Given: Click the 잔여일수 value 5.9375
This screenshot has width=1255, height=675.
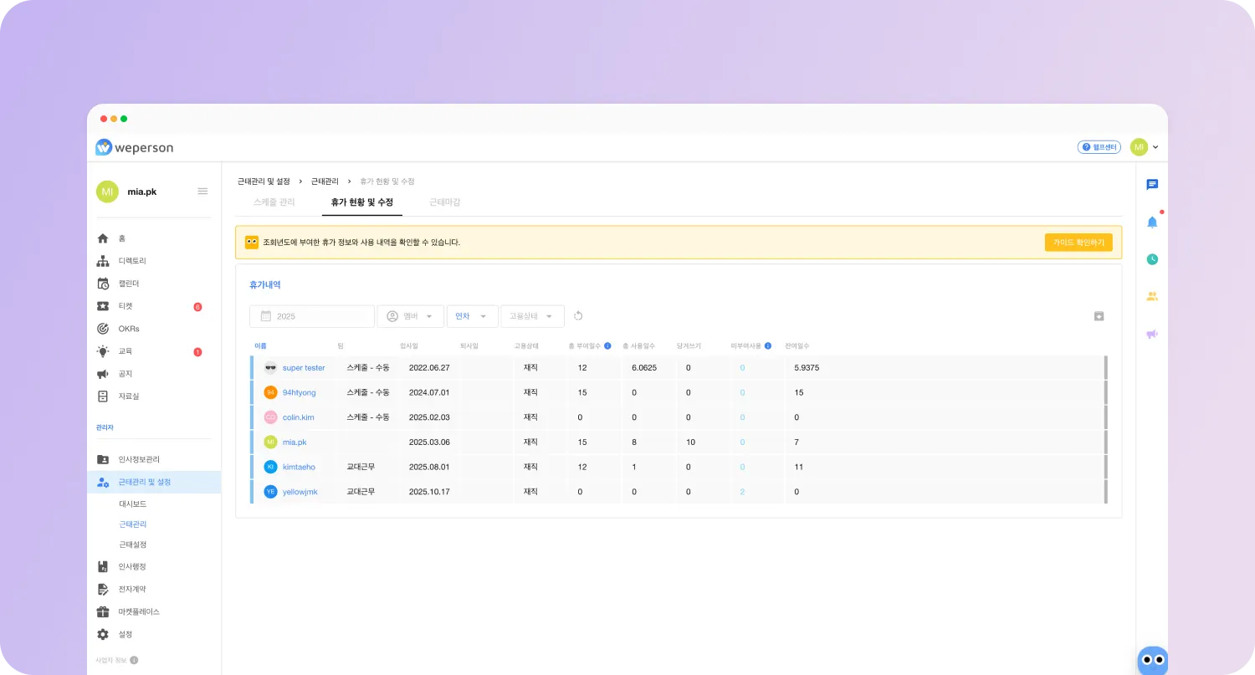Looking at the screenshot, I should [807, 368].
